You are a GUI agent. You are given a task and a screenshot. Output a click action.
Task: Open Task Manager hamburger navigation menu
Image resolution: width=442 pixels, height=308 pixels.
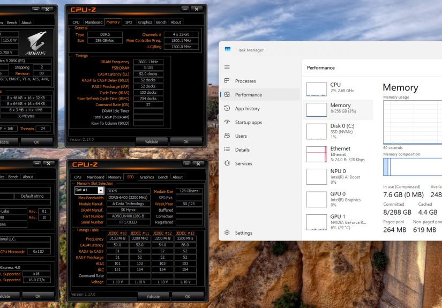(x=227, y=67)
